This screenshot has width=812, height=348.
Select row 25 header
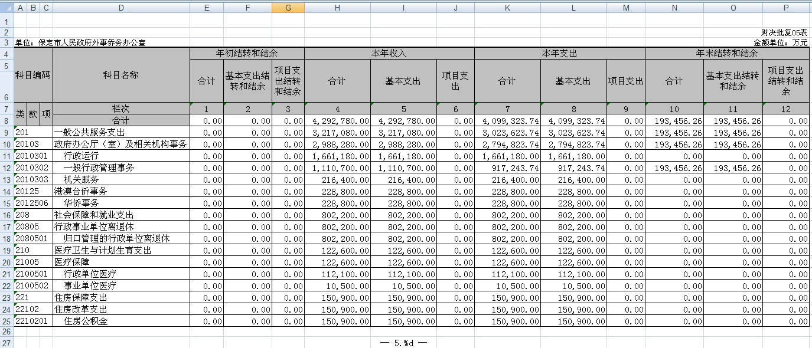click(x=6, y=321)
